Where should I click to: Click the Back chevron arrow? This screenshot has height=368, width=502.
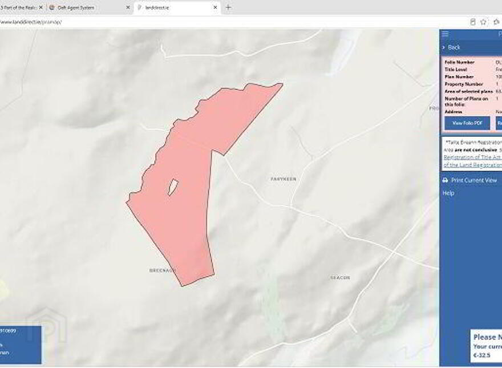point(443,47)
